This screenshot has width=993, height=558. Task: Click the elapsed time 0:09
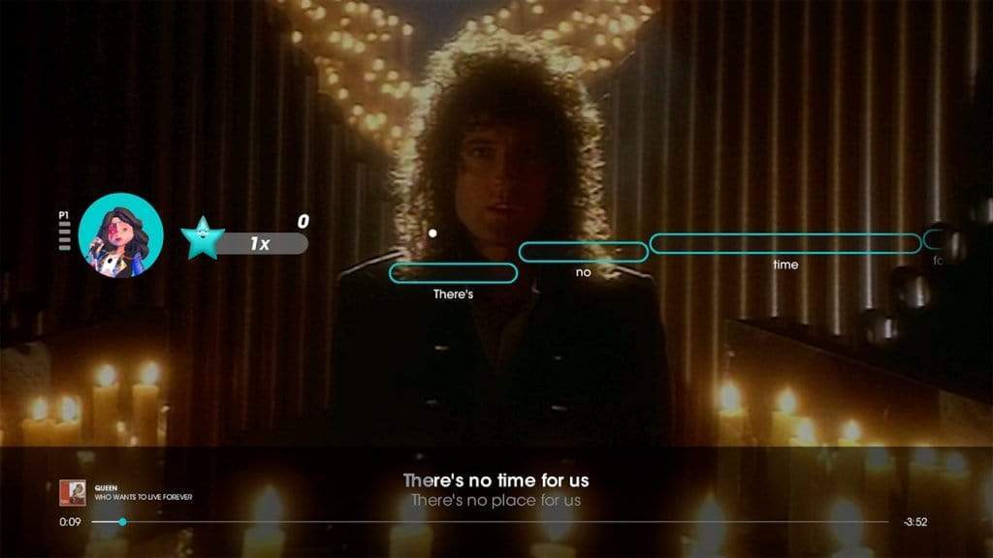point(70,522)
